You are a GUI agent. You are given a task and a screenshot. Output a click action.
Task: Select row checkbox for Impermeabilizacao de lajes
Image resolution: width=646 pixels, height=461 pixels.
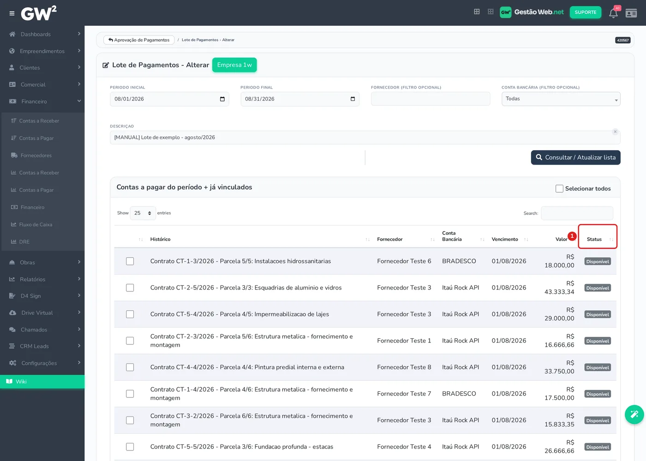pyautogui.click(x=130, y=314)
